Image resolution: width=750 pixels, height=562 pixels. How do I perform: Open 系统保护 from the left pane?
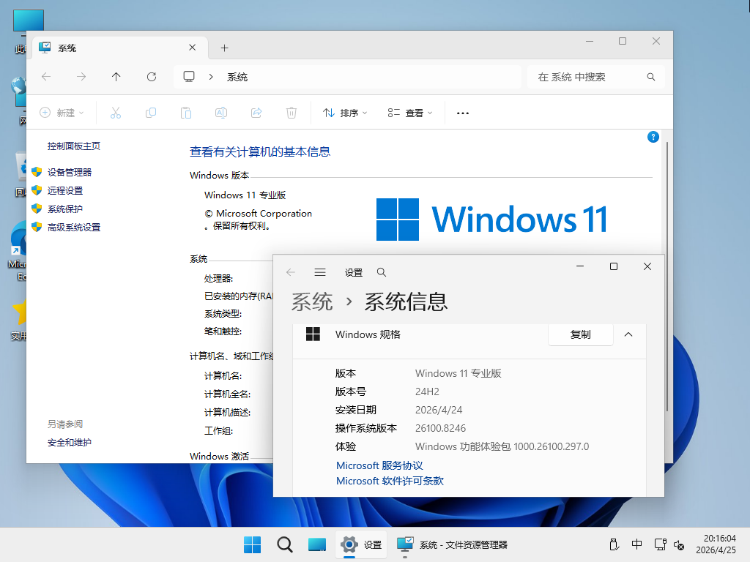pyautogui.click(x=65, y=209)
